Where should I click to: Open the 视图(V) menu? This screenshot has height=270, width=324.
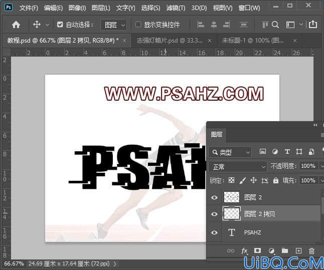223,8
